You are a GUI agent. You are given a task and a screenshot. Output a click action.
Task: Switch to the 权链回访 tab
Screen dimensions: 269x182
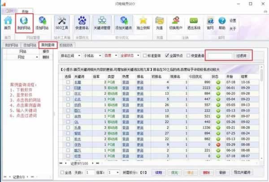pos(67,45)
